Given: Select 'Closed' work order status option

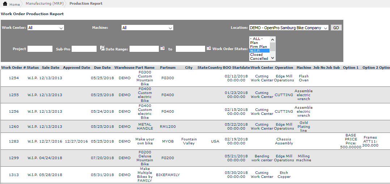Looking at the screenshot, I should coord(257,55).
